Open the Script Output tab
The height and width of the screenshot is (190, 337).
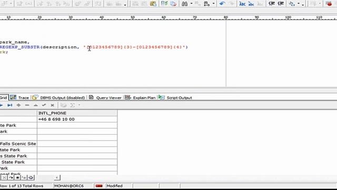[x=175, y=98]
